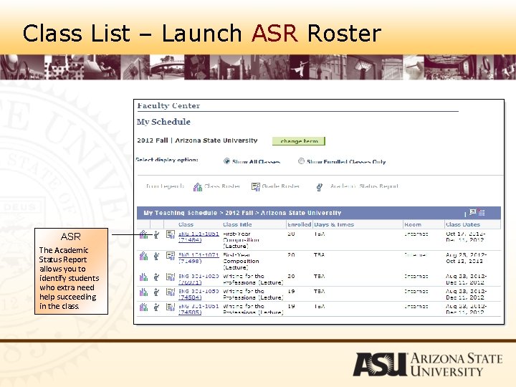Launch Academic Status Report for ENG 301-1051
Screen dimensions: 516x387
156,307
